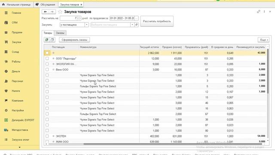Sort by Номенклатура column header
The height and width of the screenshot is (155, 275).
(x=109, y=47)
